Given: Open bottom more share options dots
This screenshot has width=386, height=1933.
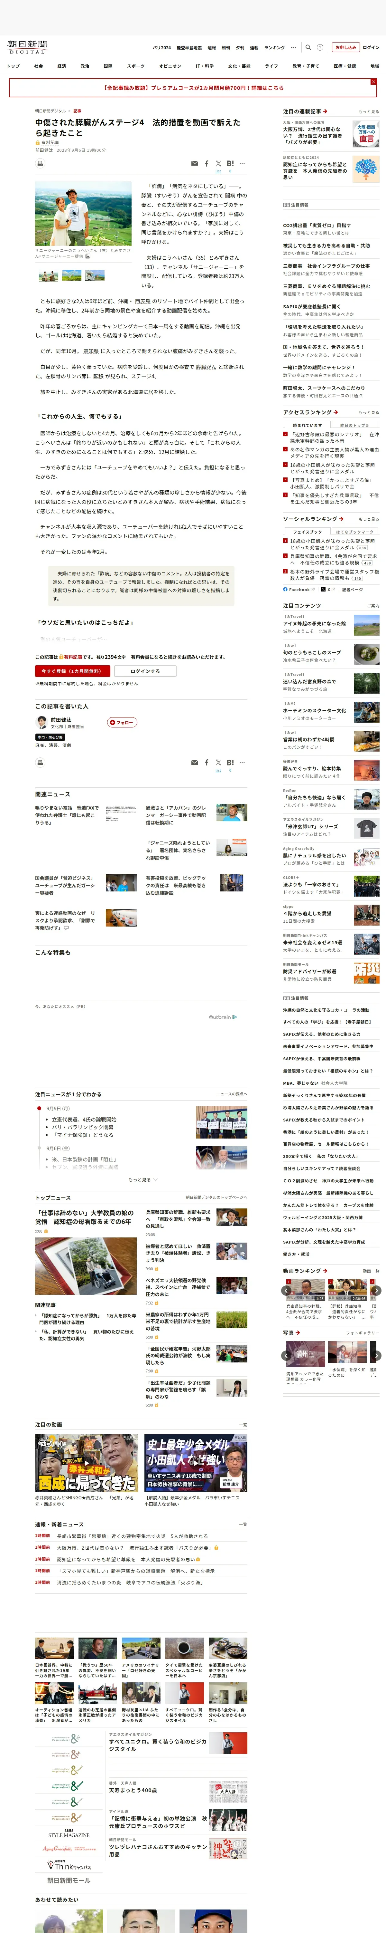Looking at the screenshot, I should pyautogui.click(x=242, y=762).
